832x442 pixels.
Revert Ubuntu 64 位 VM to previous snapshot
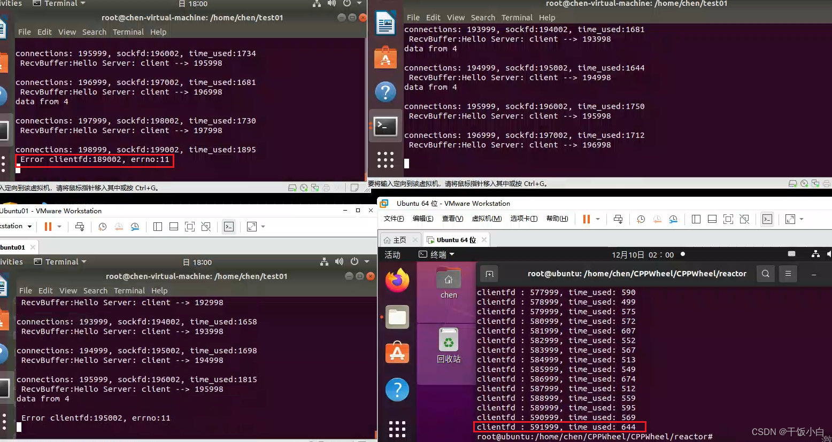(657, 219)
